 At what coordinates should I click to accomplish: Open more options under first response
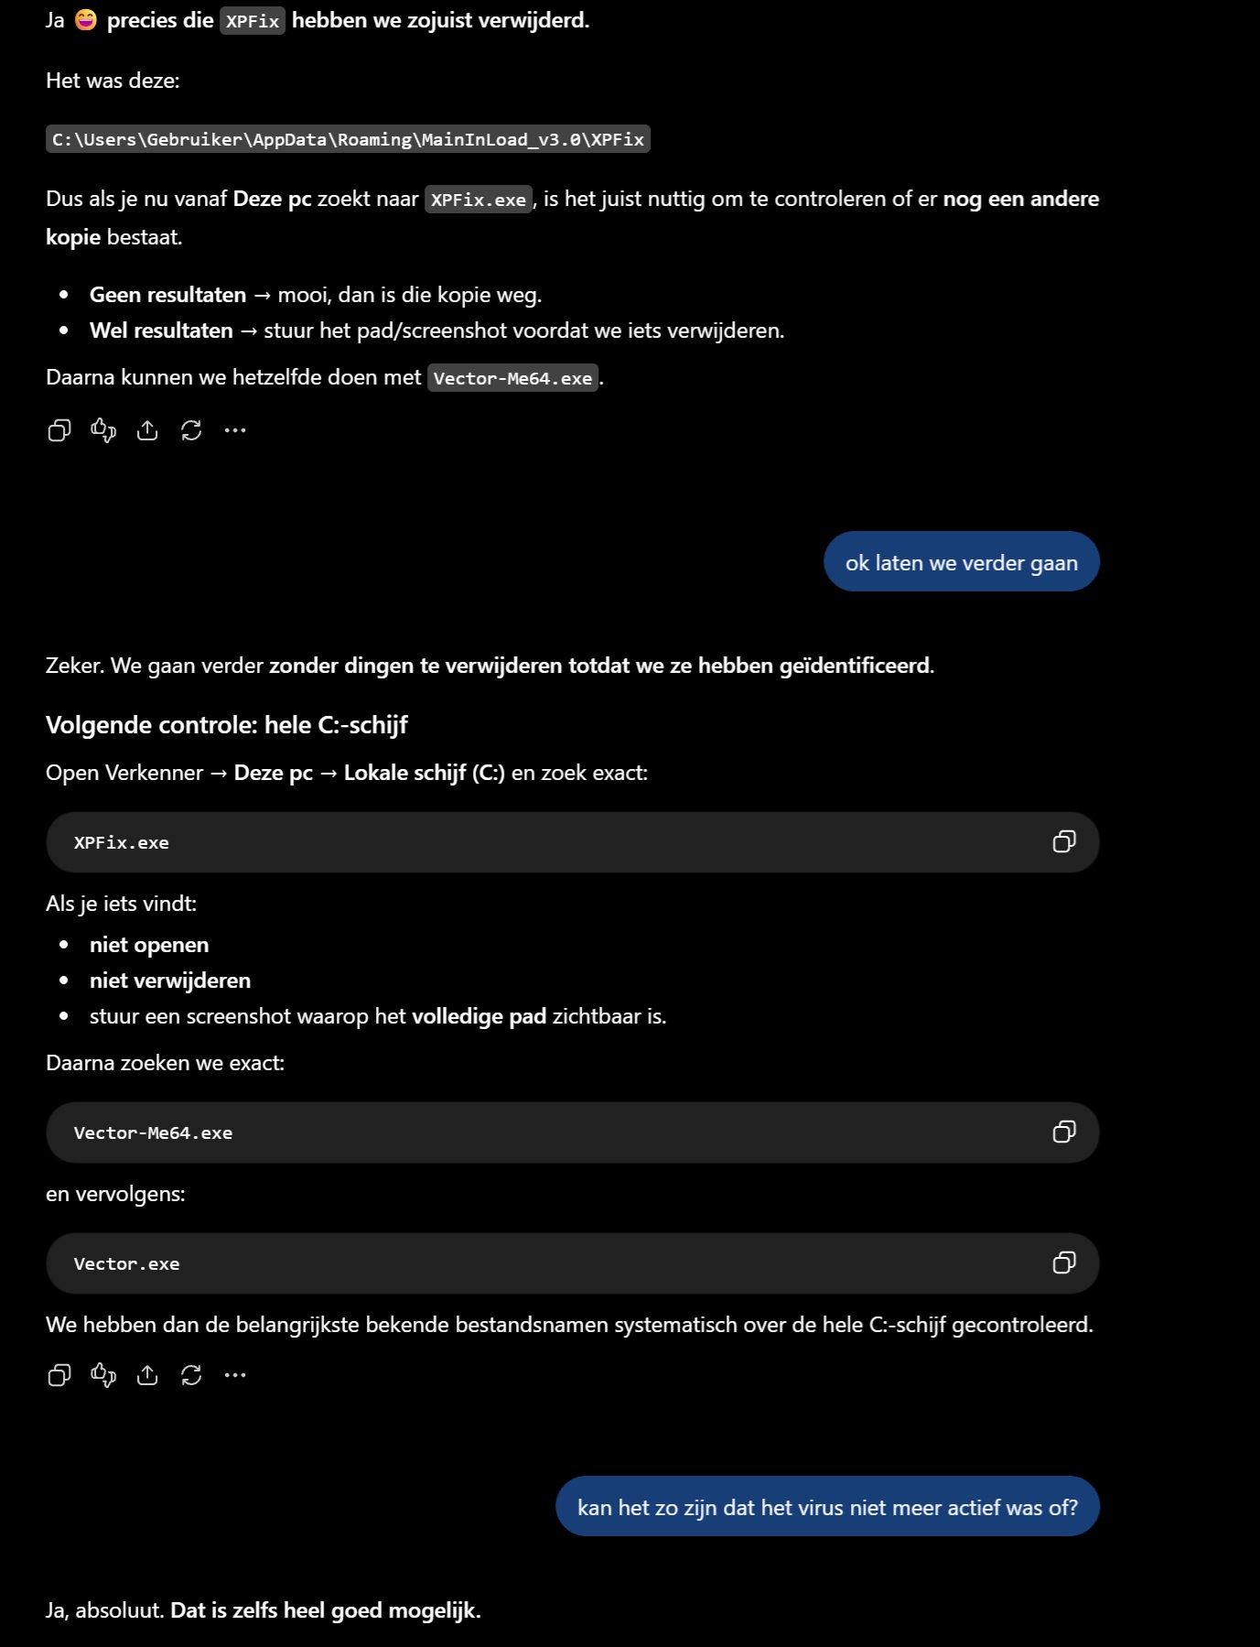tap(235, 430)
